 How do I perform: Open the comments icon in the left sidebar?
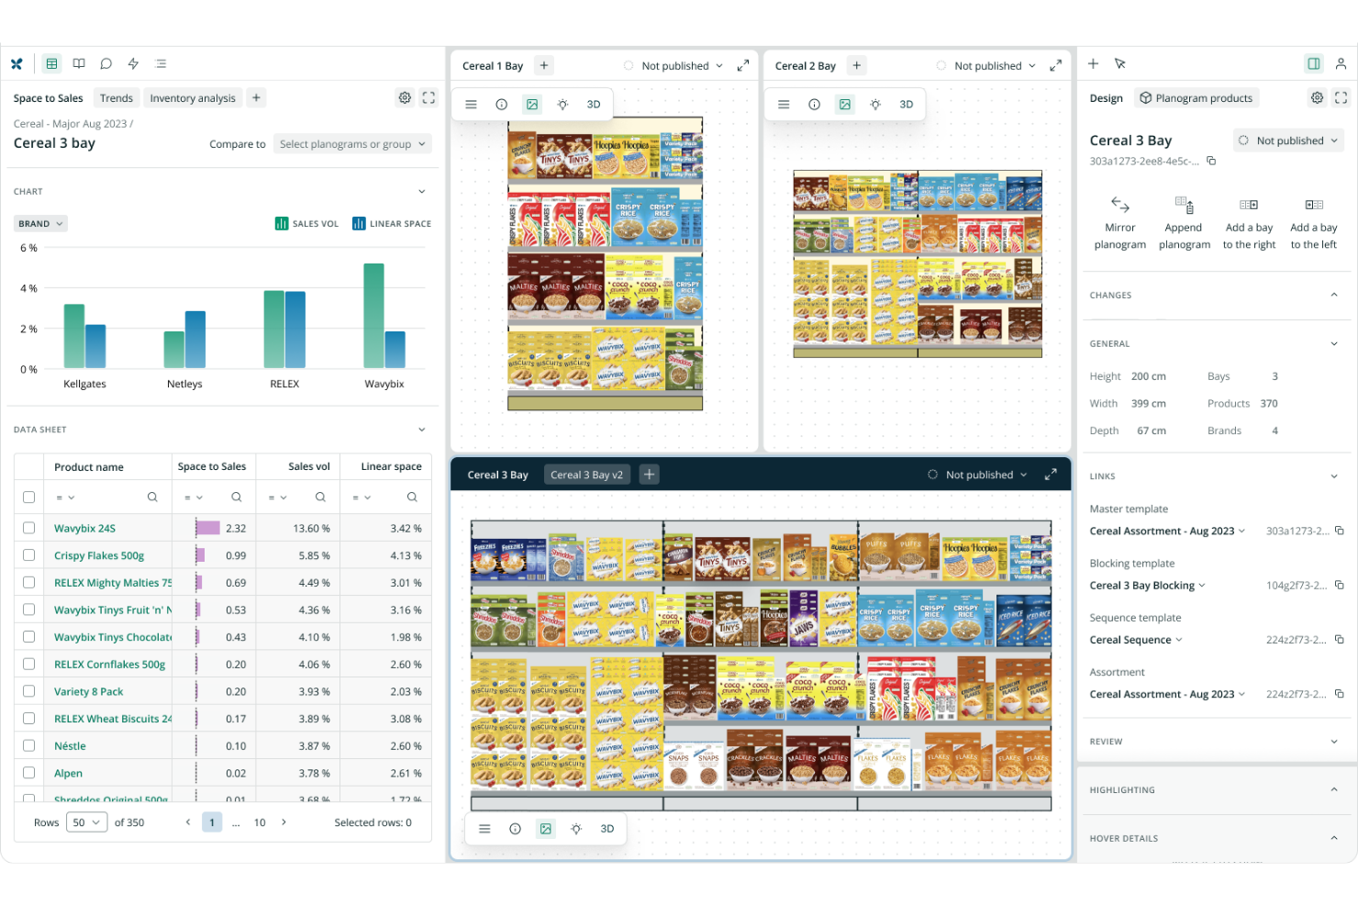[x=106, y=63]
